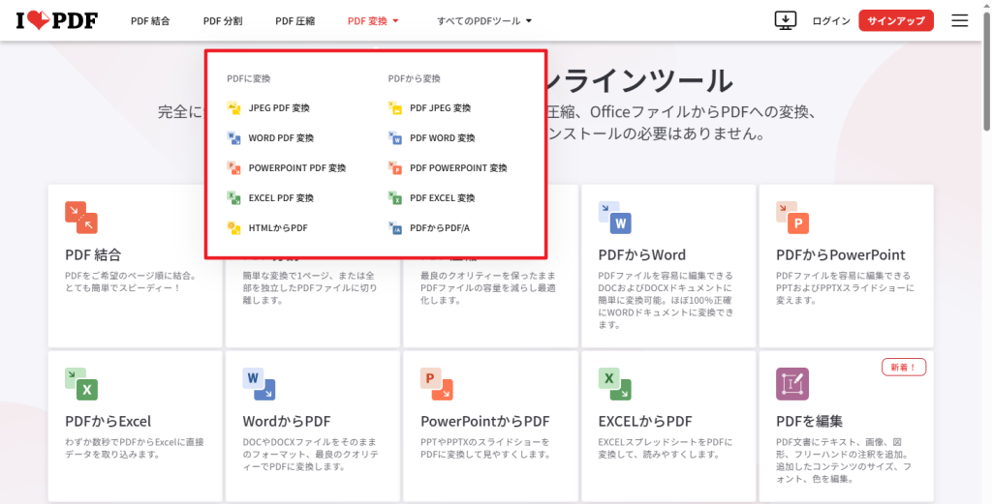The width and height of the screenshot is (992, 504).
Task: Click the EXCELからPDF card icon
Action: click(x=614, y=384)
